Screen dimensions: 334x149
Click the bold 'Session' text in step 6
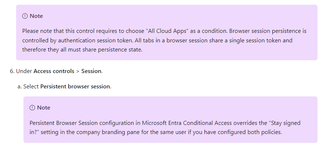91,71
